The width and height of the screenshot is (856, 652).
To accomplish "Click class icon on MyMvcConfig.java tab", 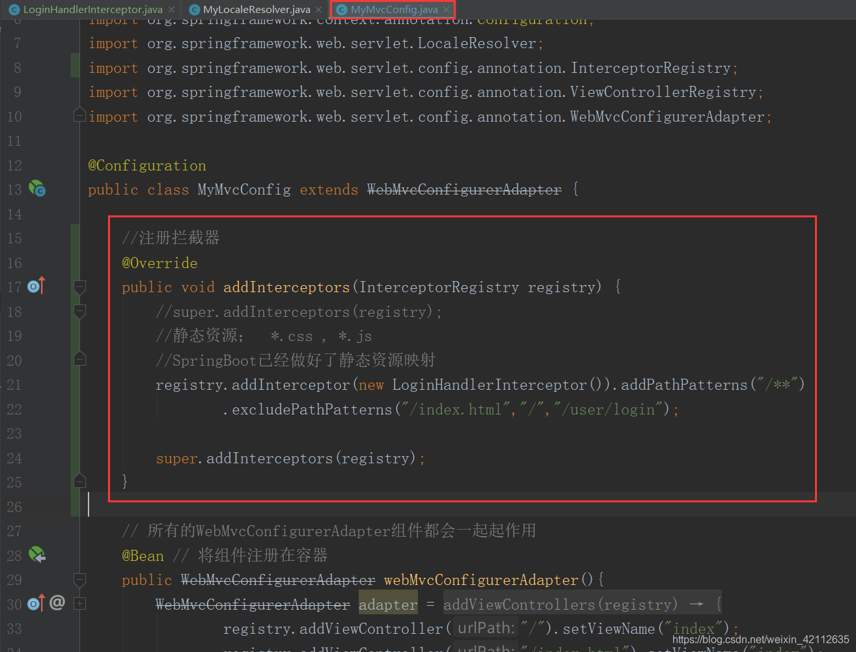I will 342,10.
